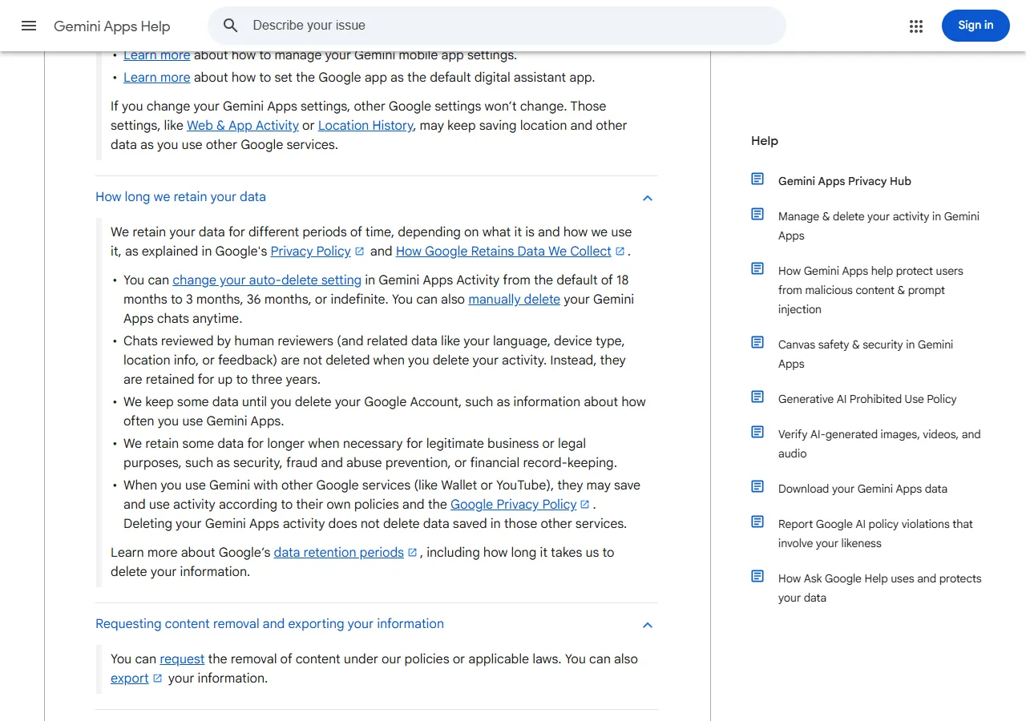The image size is (1026, 721).
Task: Click article icon beside Verify AI-generated images
Action: [x=757, y=432]
